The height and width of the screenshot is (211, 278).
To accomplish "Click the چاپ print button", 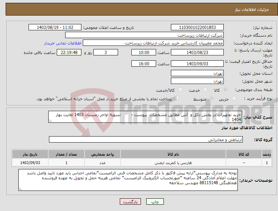I will 155,201.
